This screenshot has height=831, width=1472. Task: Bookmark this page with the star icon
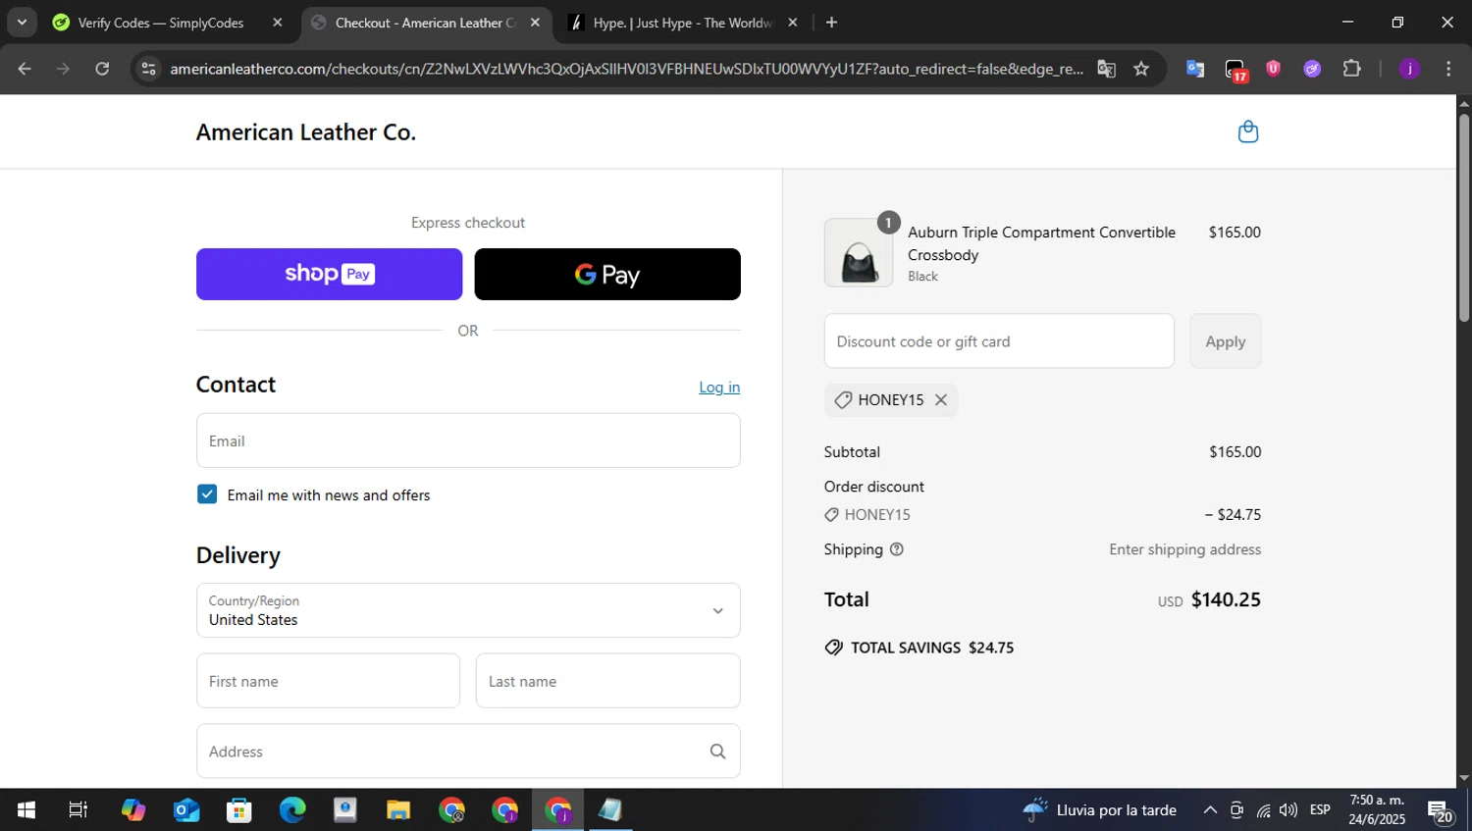click(1140, 69)
